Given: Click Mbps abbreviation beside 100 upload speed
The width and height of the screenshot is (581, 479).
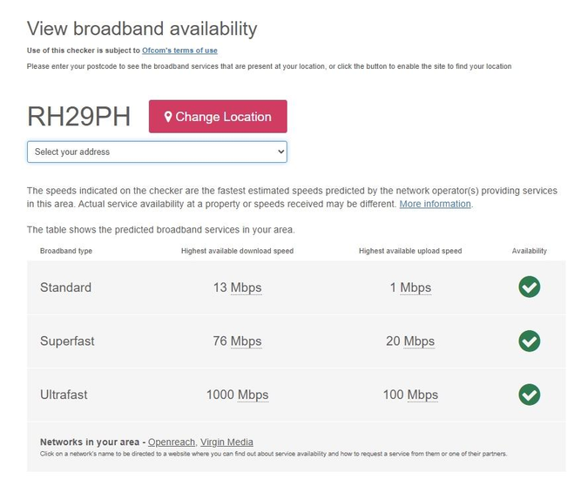Looking at the screenshot, I should (422, 395).
